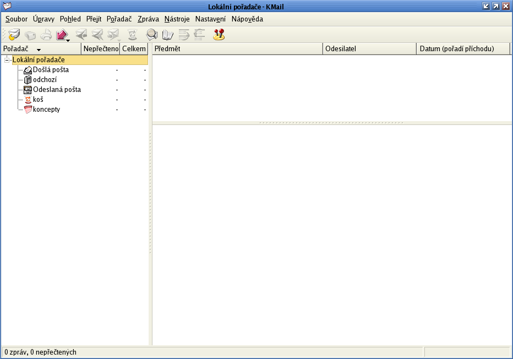
Task: Open the Nástroje menu
Action: click(177, 19)
